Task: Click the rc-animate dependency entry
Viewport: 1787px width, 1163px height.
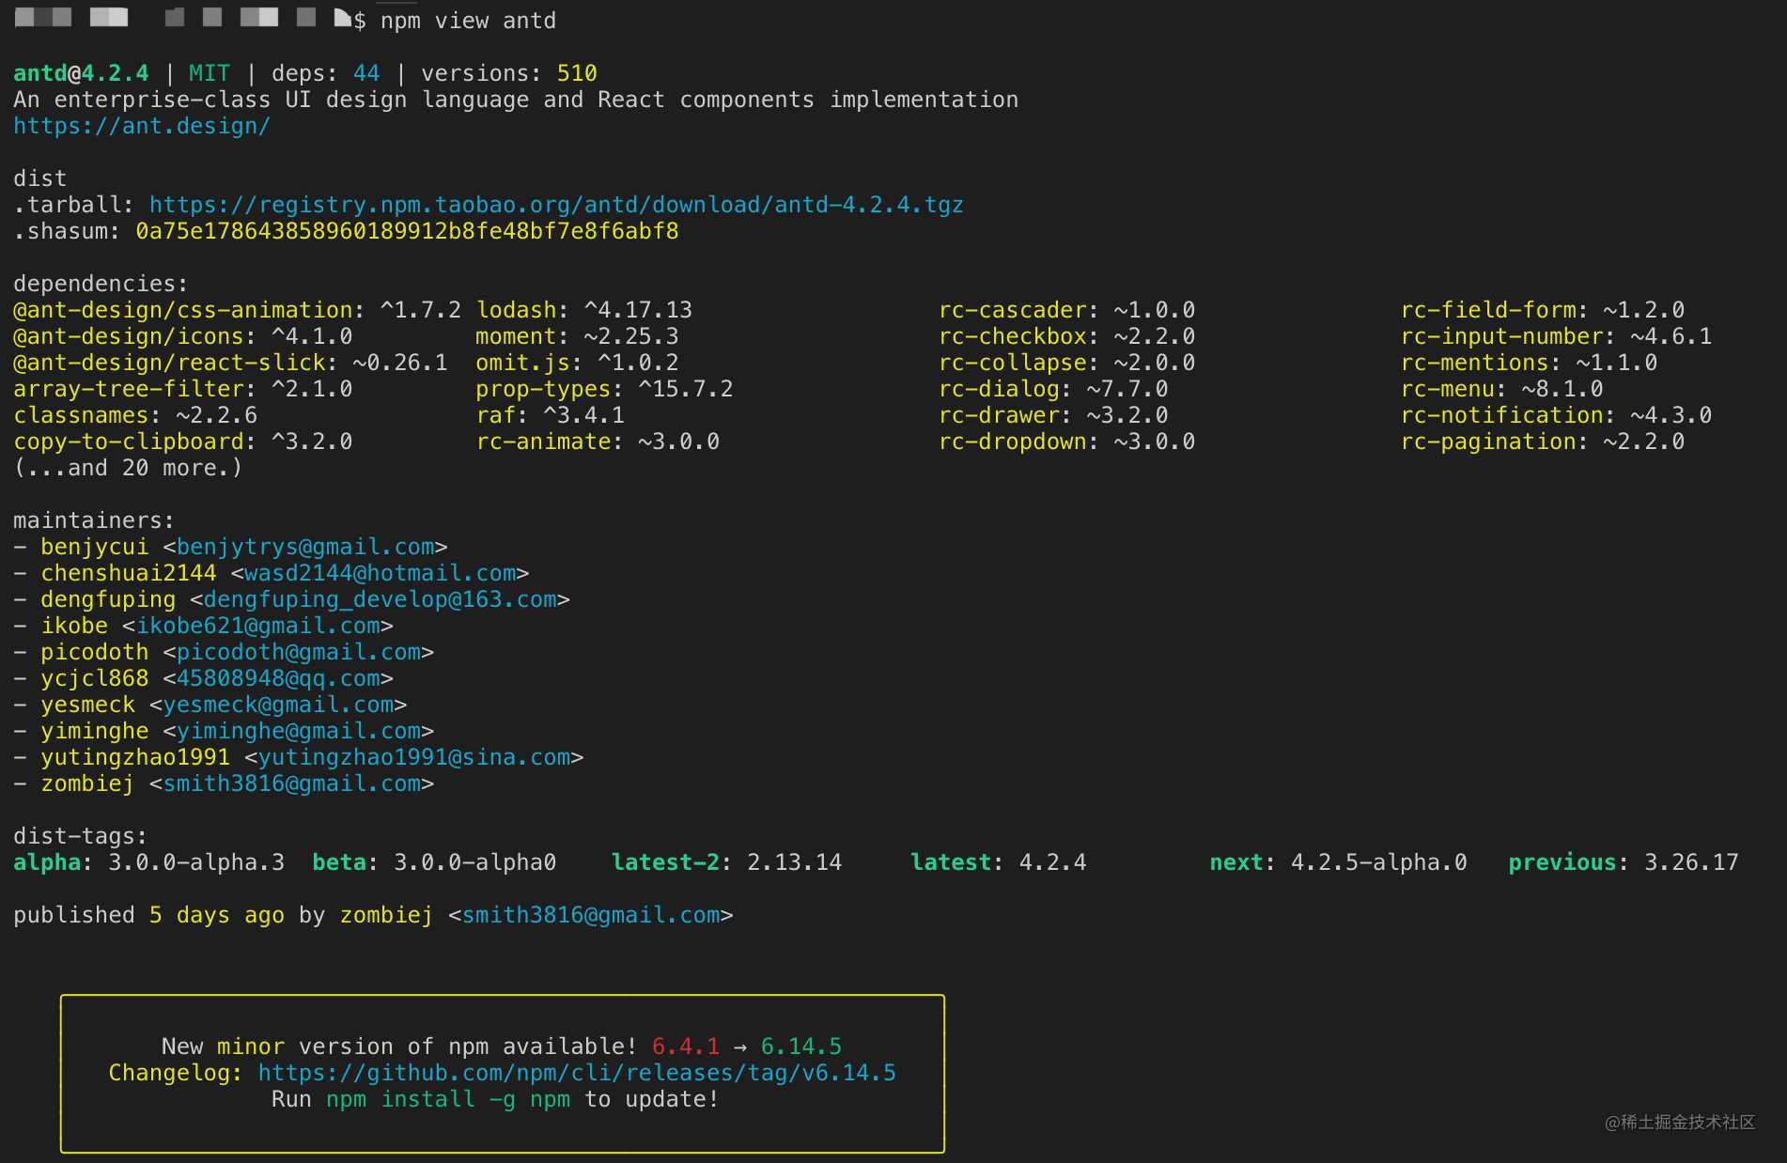Action: pos(598,442)
